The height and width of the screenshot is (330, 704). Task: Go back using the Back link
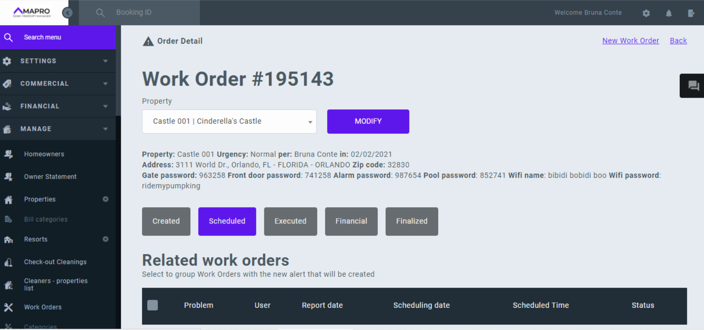tap(678, 41)
